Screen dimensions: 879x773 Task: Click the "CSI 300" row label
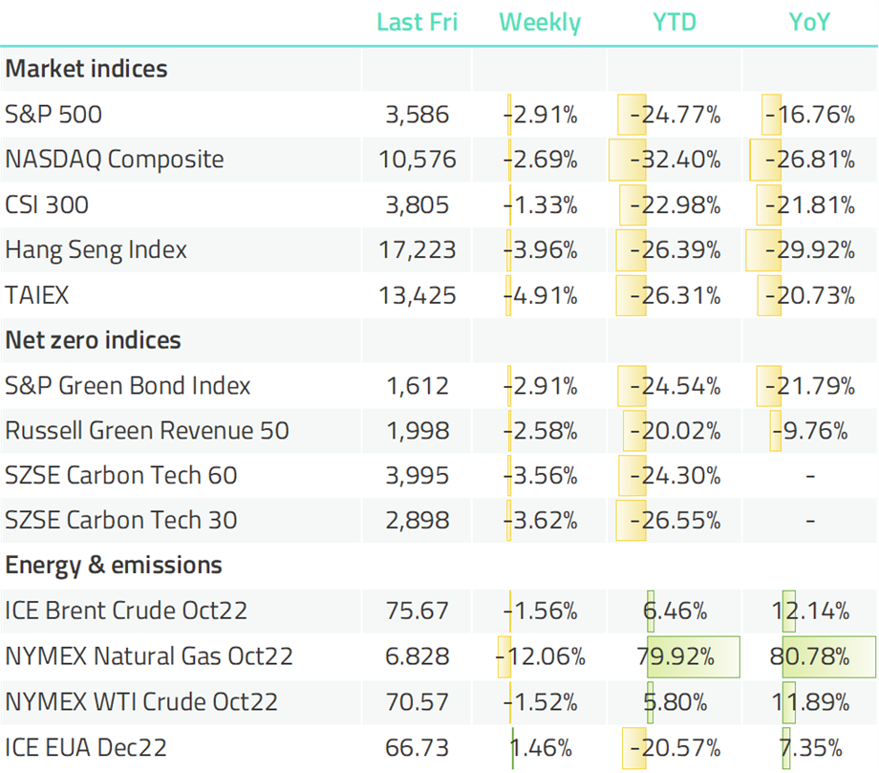(x=47, y=204)
